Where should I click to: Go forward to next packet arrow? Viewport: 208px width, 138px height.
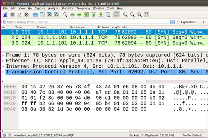point(80,15)
